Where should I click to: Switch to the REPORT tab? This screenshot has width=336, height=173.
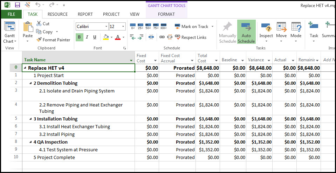[85, 14]
